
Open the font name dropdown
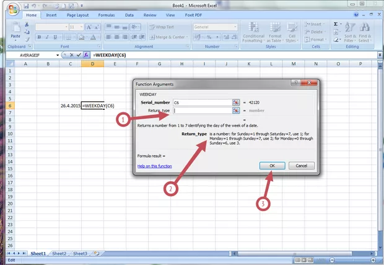pyautogui.click(x=66, y=27)
